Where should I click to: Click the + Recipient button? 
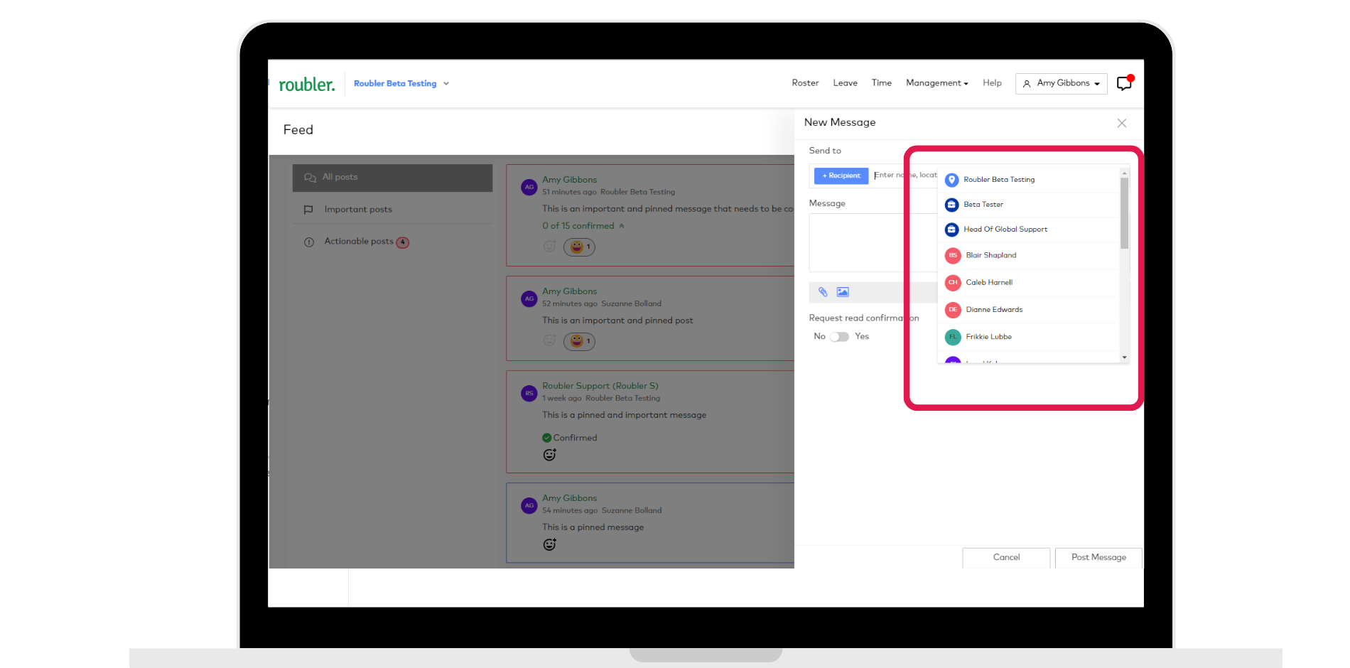coord(841,176)
